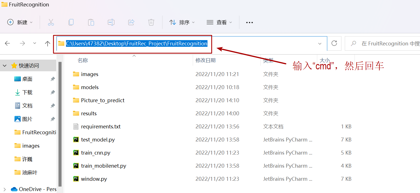Image resolution: width=420 pixels, height=193 pixels.
Task: Click the date 2022/11/20 10:18 of models
Action: coord(217,87)
